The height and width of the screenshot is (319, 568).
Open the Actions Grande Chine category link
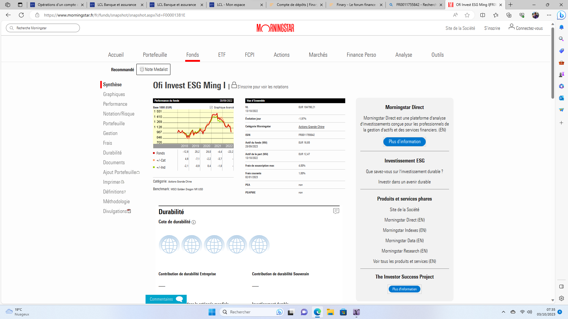click(311, 127)
